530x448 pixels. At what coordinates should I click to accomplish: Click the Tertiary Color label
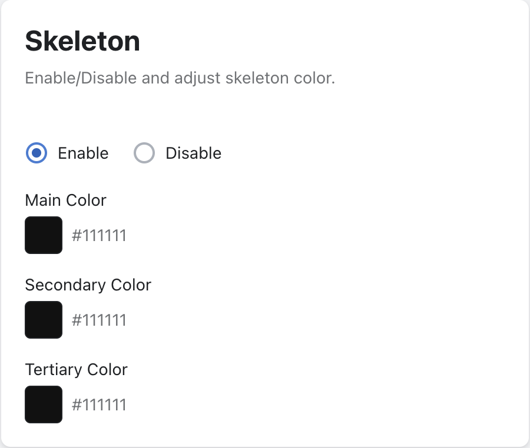76,370
